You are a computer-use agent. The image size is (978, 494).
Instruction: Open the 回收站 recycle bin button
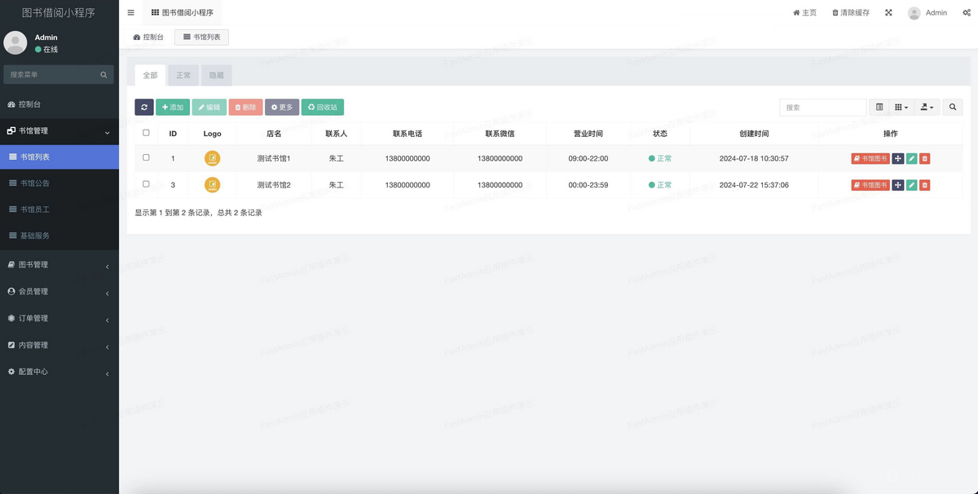click(324, 107)
